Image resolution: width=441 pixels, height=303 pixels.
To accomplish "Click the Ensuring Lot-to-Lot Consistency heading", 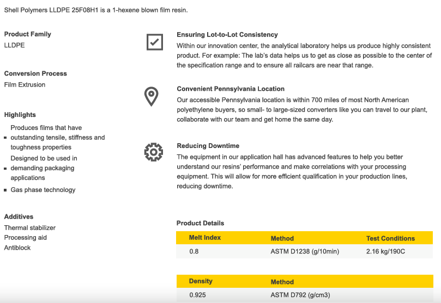I will (227, 35).
